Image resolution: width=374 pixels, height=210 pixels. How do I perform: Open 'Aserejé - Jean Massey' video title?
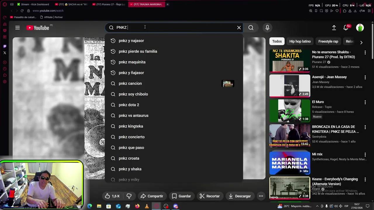(x=329, y=77)
